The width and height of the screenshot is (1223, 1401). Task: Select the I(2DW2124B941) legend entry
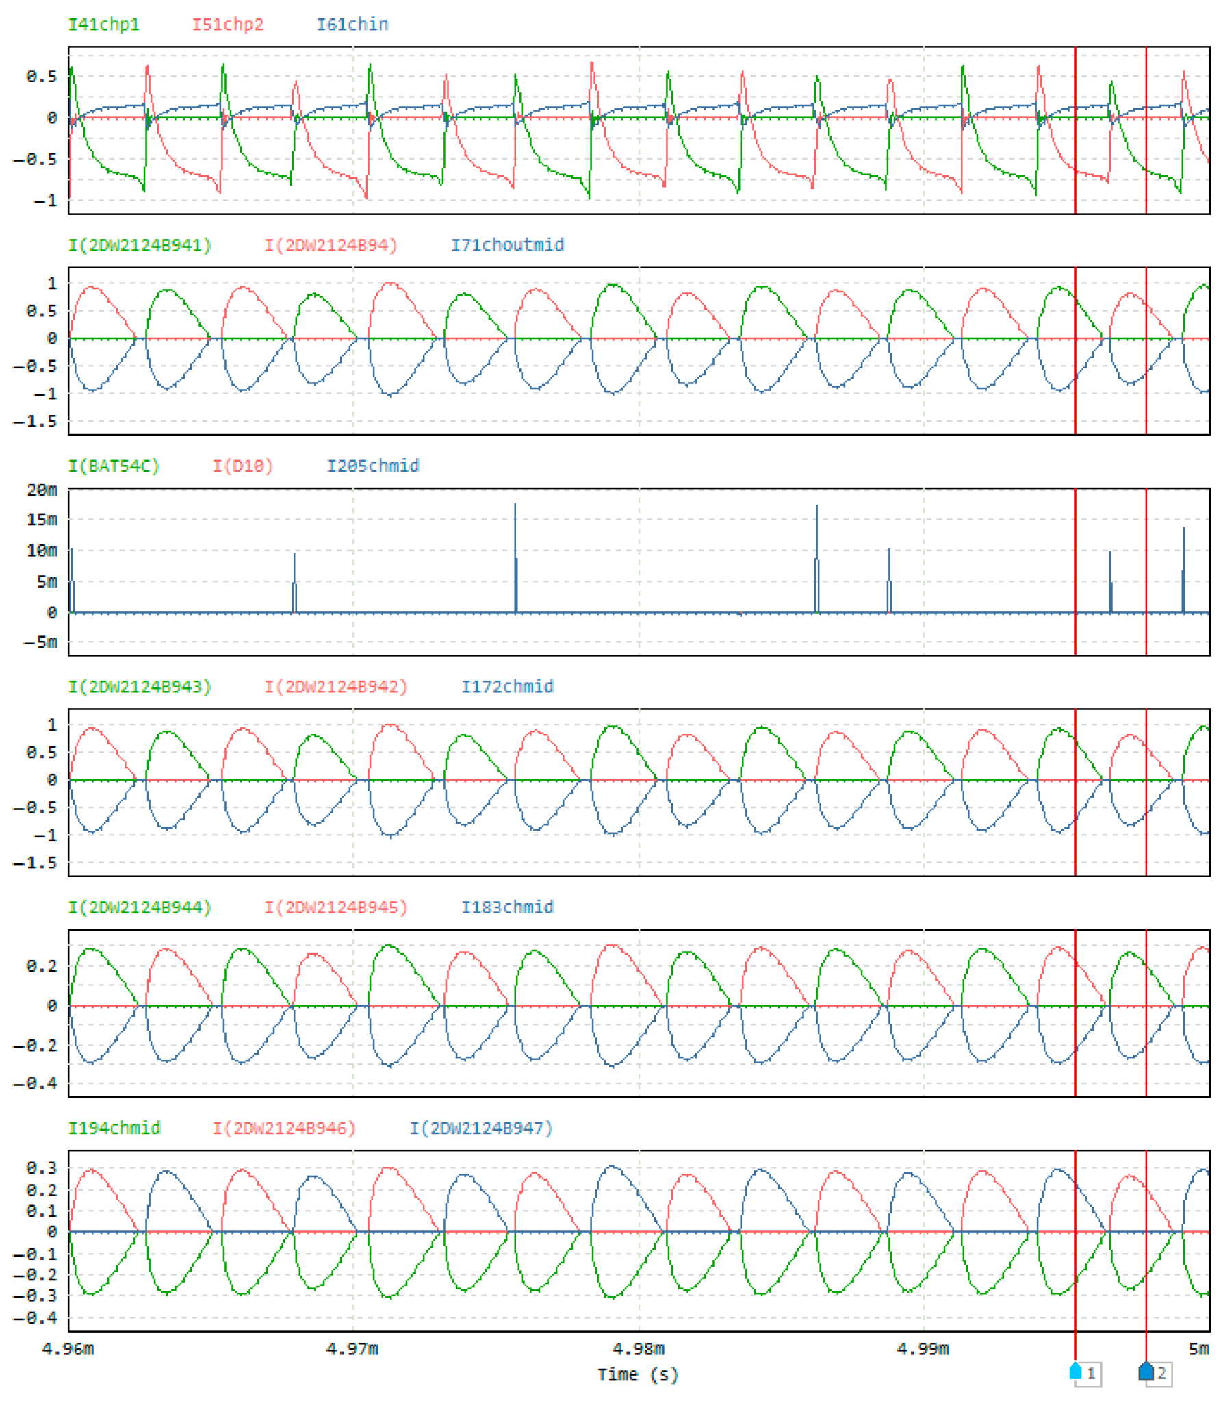[x=140, y=245]
